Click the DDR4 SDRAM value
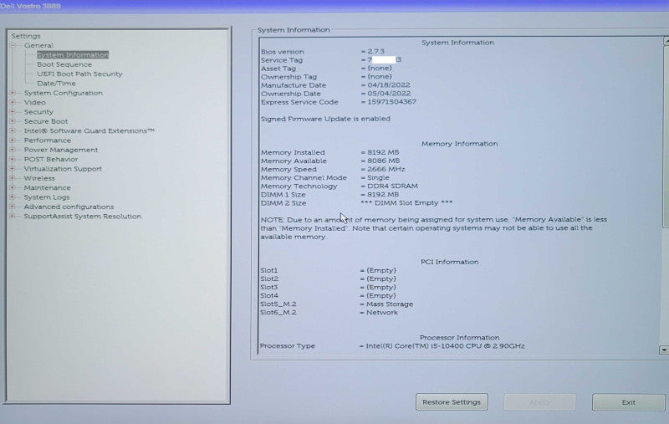The width and height of the screenshot is (669, 424). pos(392,186)
